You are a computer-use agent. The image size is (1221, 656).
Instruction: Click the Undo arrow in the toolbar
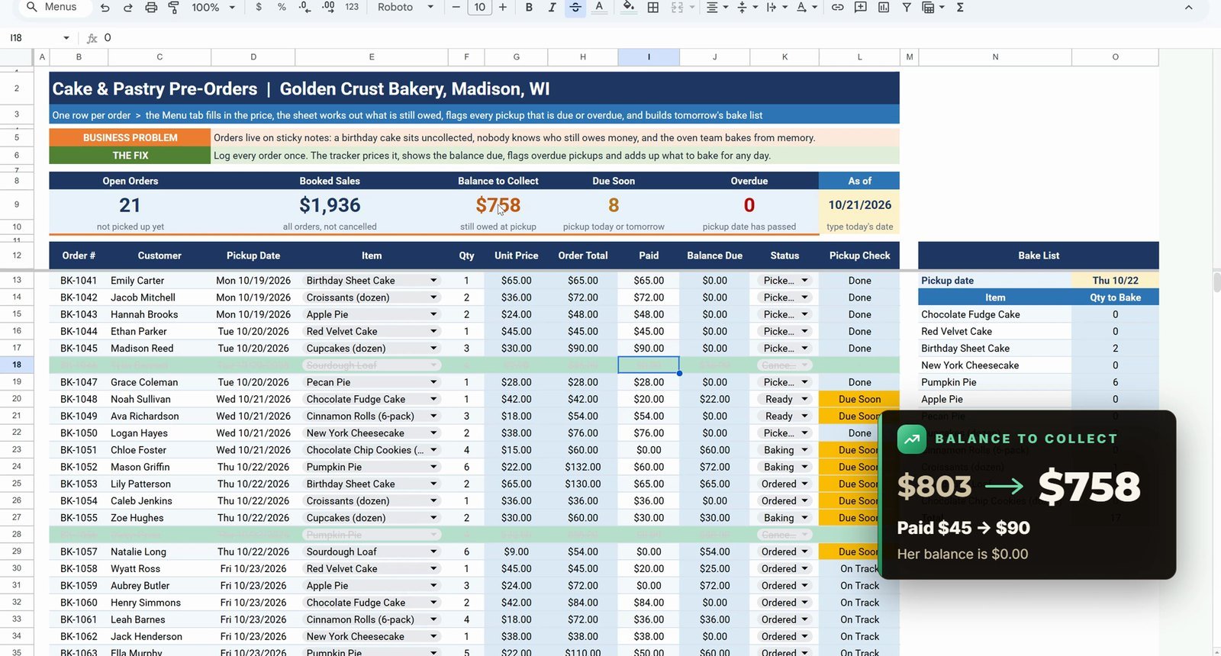pos(105,8)
